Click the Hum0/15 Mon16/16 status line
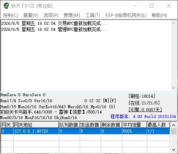The image size is (178, 154). coord(58,107)
